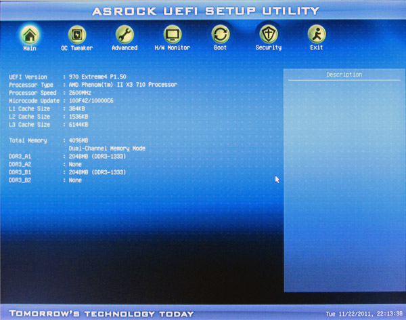Switch to the Advanced tab label
This screenshot has height=320, width=406.
pyautogui.click(x=125, y=47)
